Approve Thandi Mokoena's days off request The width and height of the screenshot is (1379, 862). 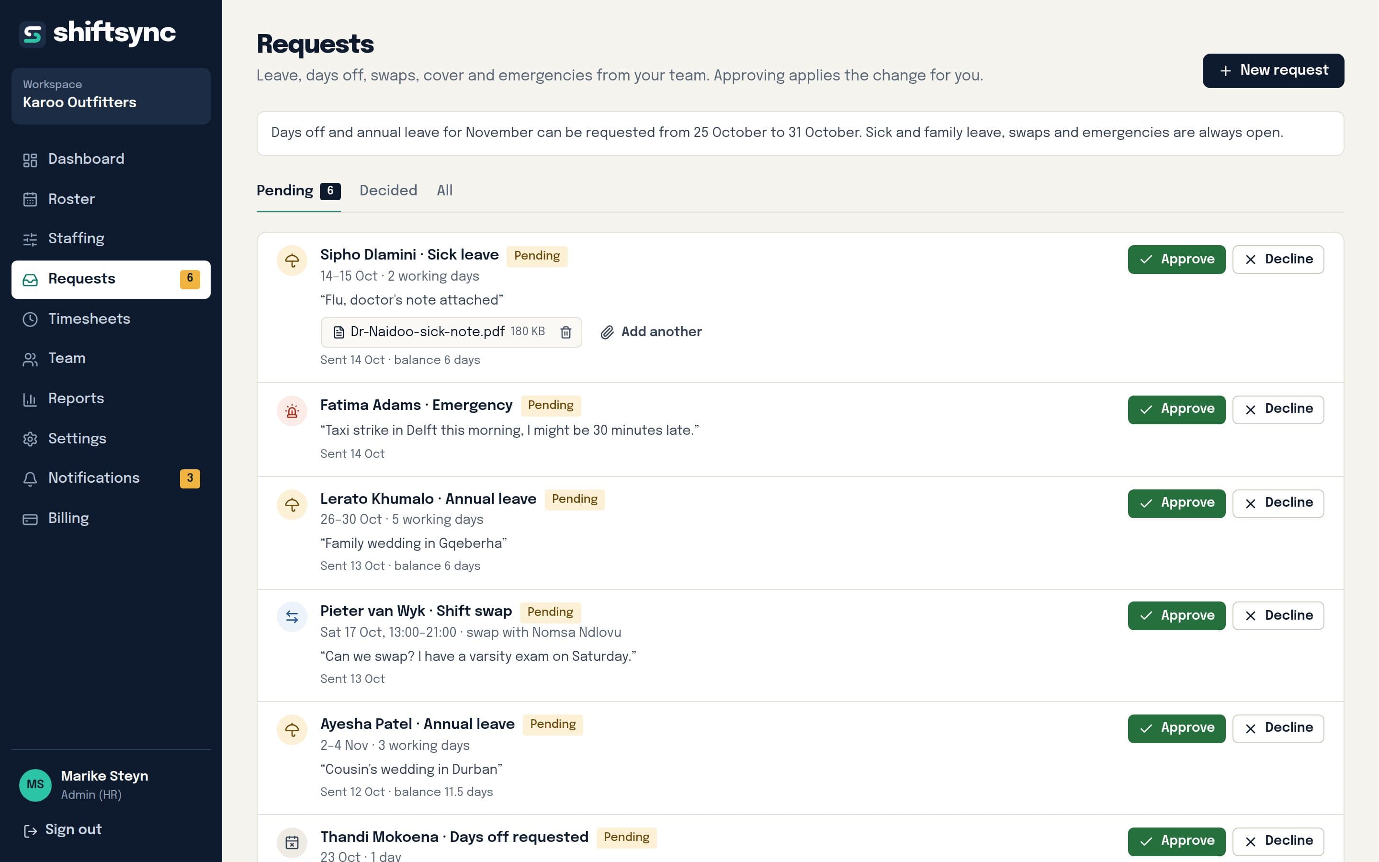click(x=1176, y=841)
